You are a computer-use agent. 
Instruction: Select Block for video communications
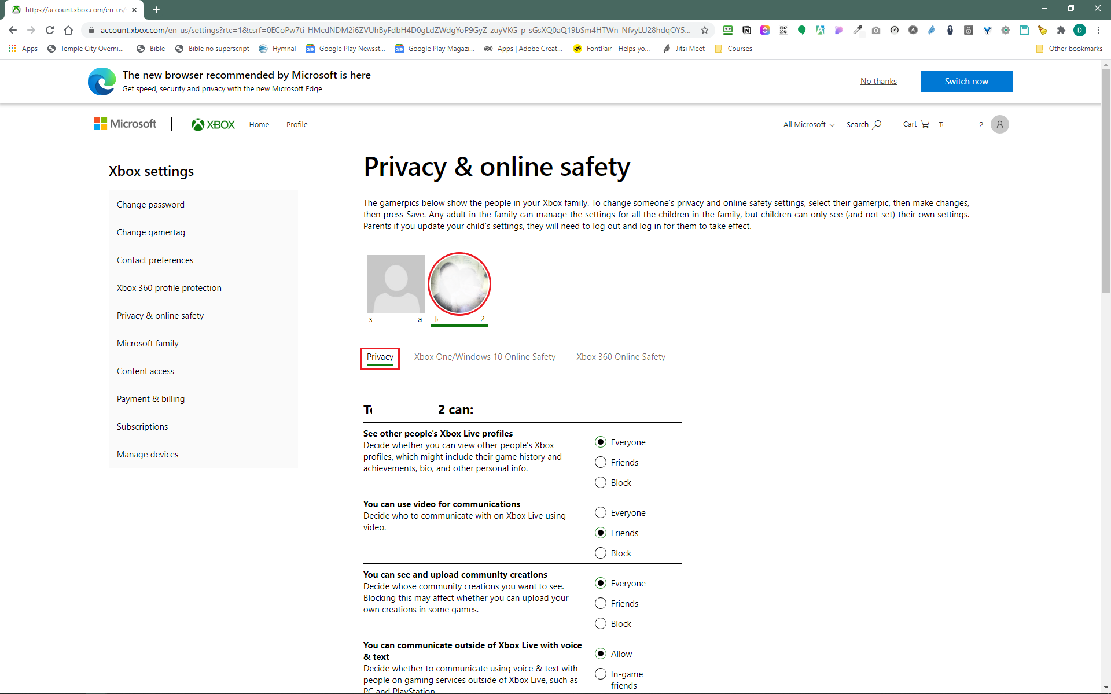pos(601,553)
